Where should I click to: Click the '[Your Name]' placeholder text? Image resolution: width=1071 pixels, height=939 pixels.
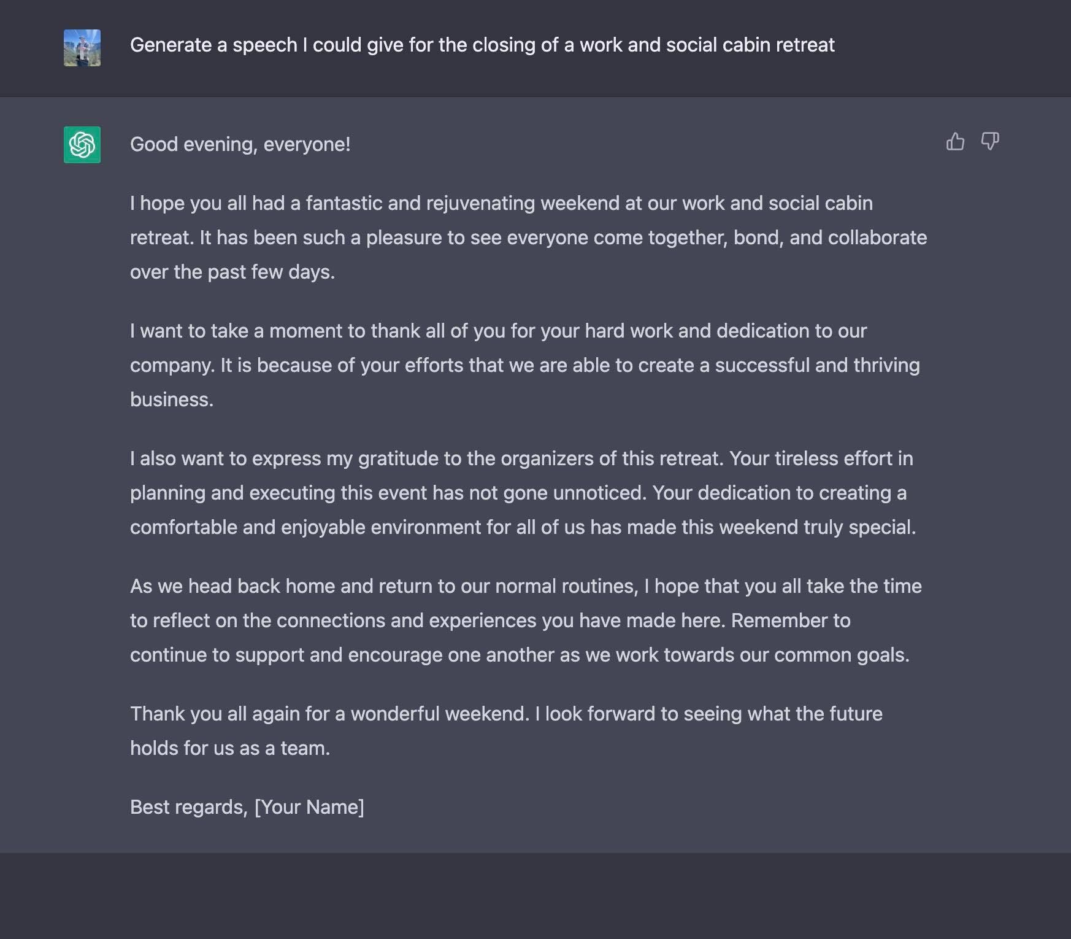[309, 807]
